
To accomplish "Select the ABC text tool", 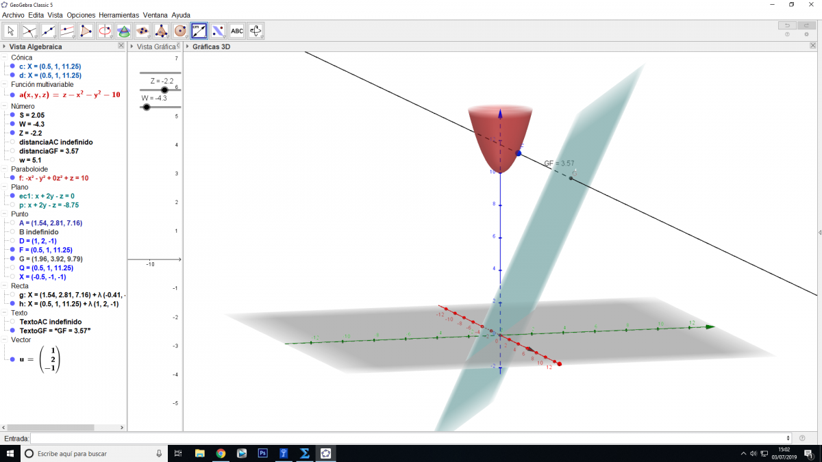I will pos(237,30).
